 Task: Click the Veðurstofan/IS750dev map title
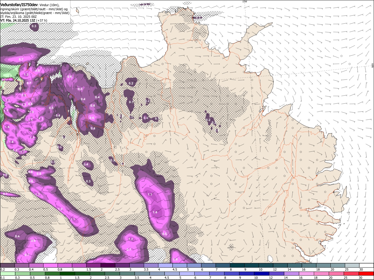[19, 5]
